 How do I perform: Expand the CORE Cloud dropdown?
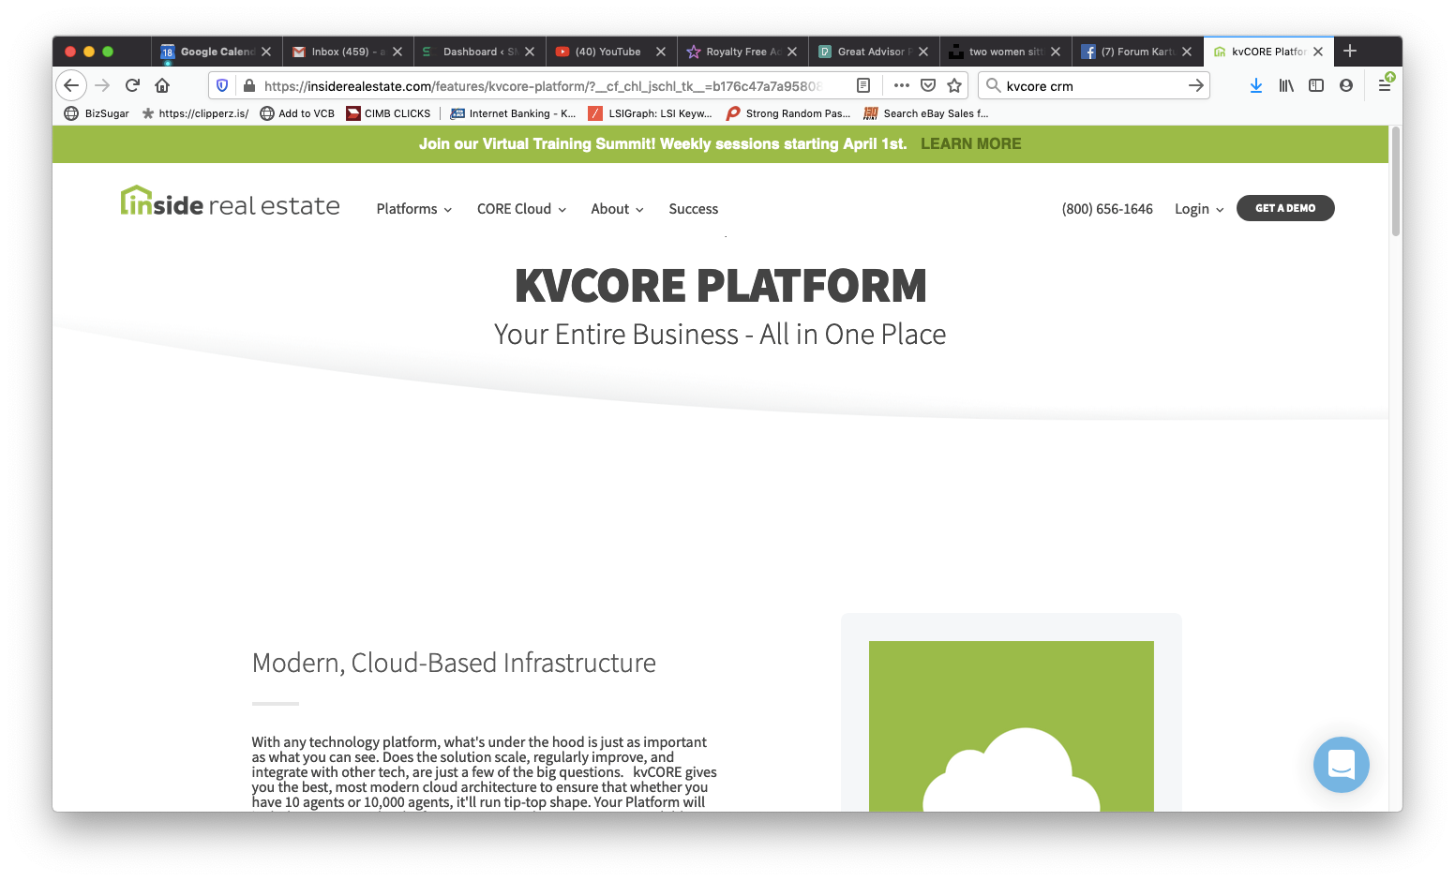(x=521, y=209)
